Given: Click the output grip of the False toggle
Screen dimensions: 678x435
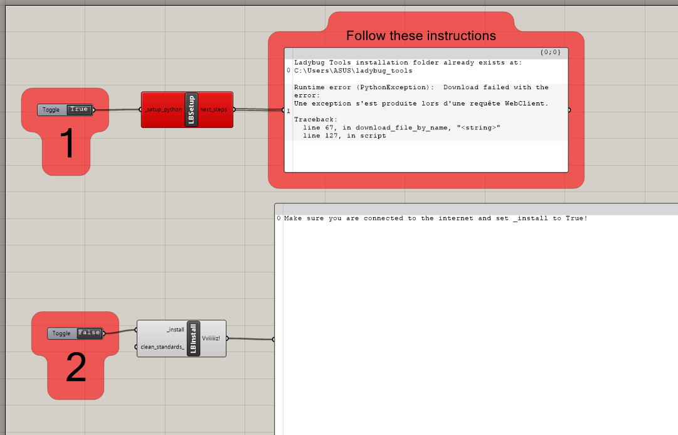Looking at the screenshot, I should tap(104, 334).
